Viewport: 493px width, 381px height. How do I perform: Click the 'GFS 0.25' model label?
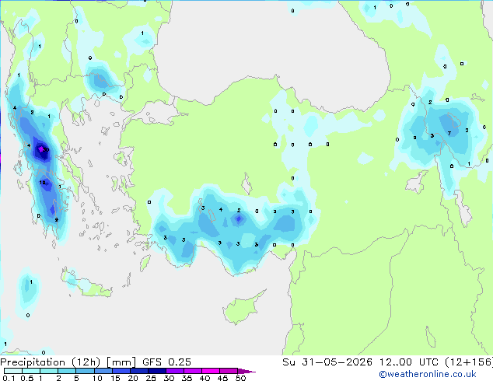pos(166,362)
